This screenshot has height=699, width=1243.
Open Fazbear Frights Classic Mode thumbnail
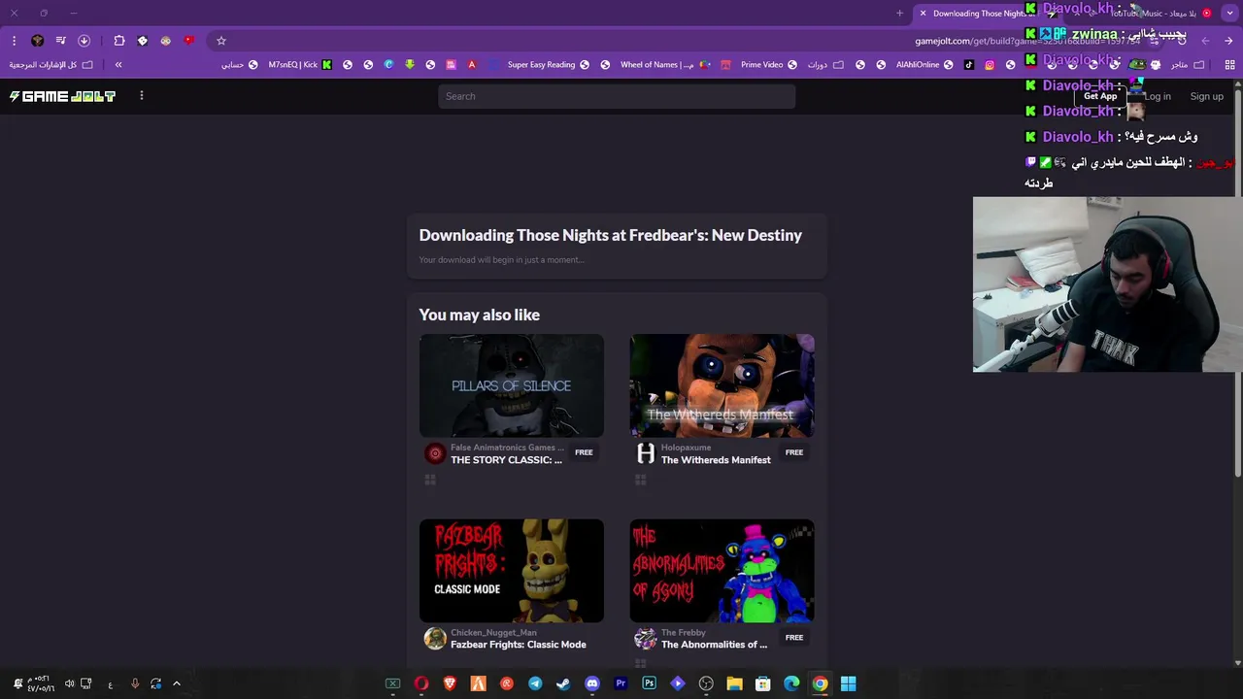(512, 570)
